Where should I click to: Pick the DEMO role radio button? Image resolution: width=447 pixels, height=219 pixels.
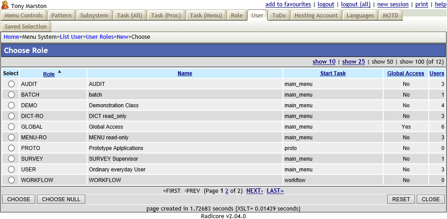11,105
